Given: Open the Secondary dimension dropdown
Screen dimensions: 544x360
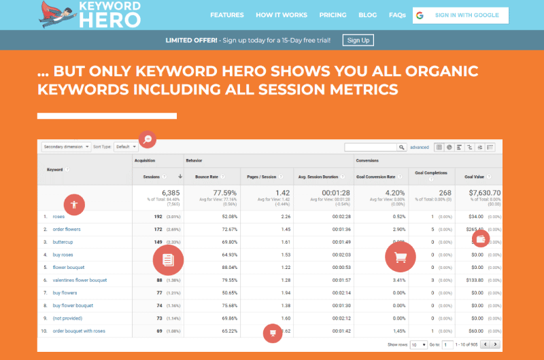Looking at the screenshot, I should 66,147.
